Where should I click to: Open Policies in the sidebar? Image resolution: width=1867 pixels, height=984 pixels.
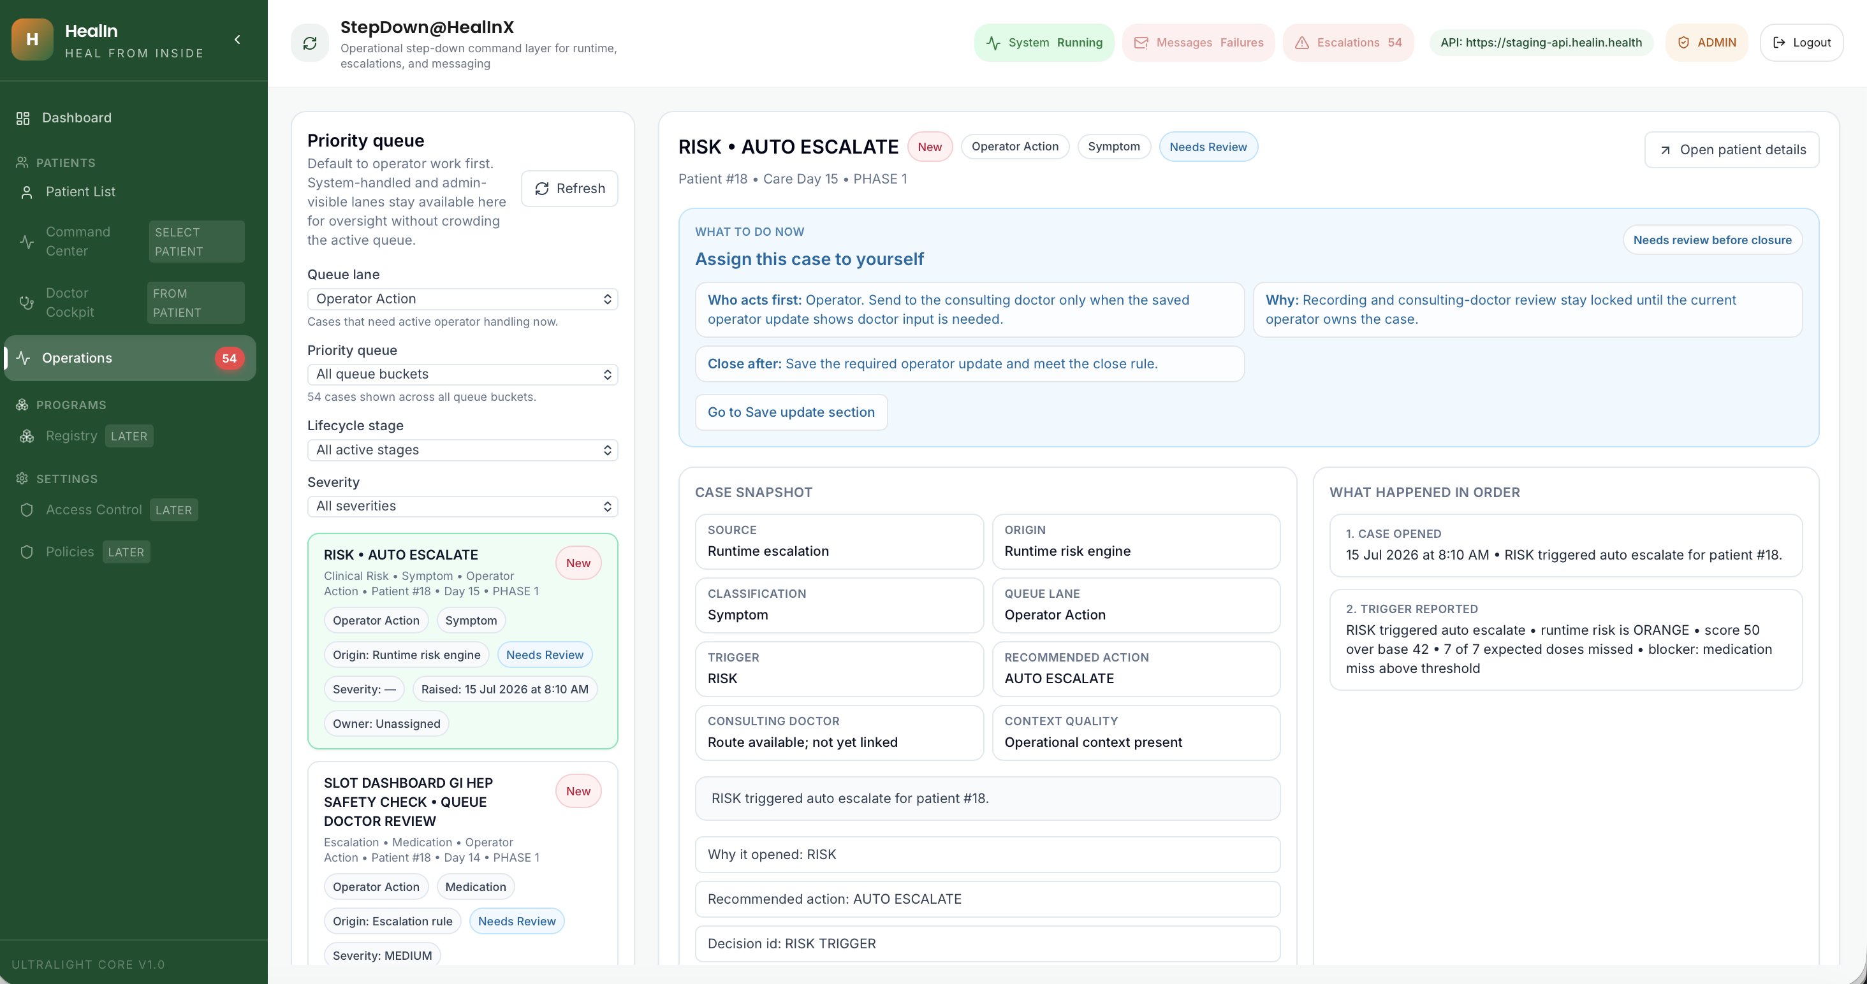(85, 552)
